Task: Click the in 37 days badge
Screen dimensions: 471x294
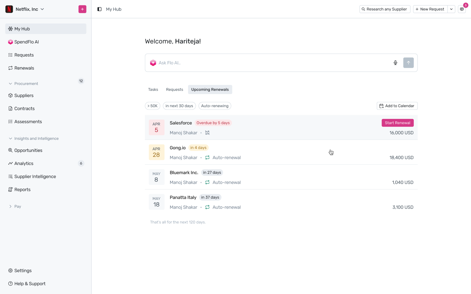Action: [210, 198]
